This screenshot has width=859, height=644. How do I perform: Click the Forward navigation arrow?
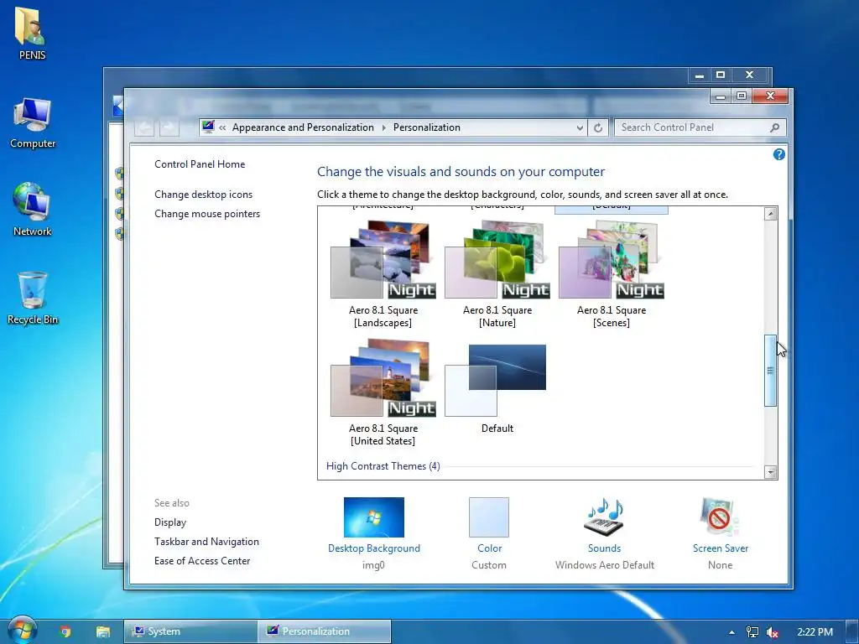pos(169,127)
